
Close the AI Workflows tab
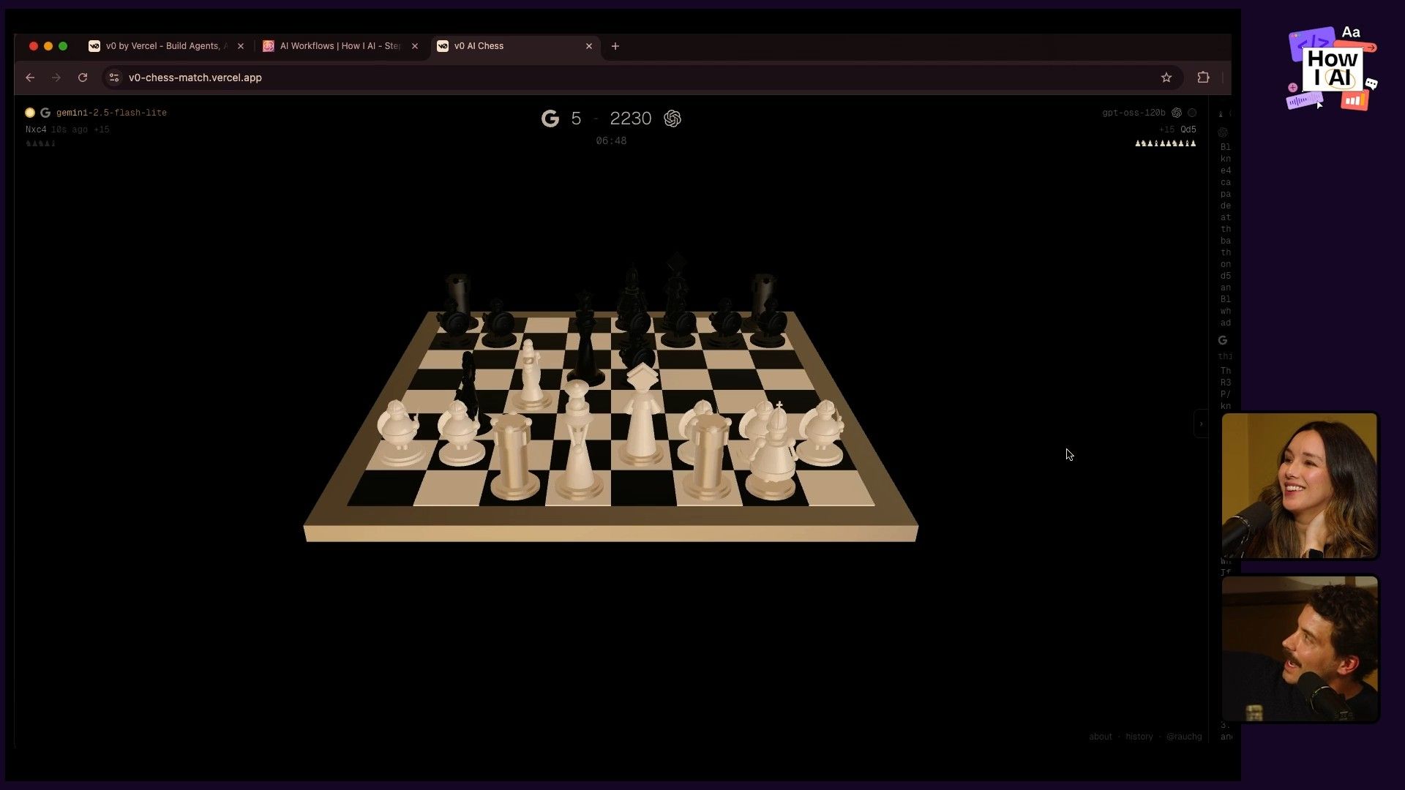[415, 46]
